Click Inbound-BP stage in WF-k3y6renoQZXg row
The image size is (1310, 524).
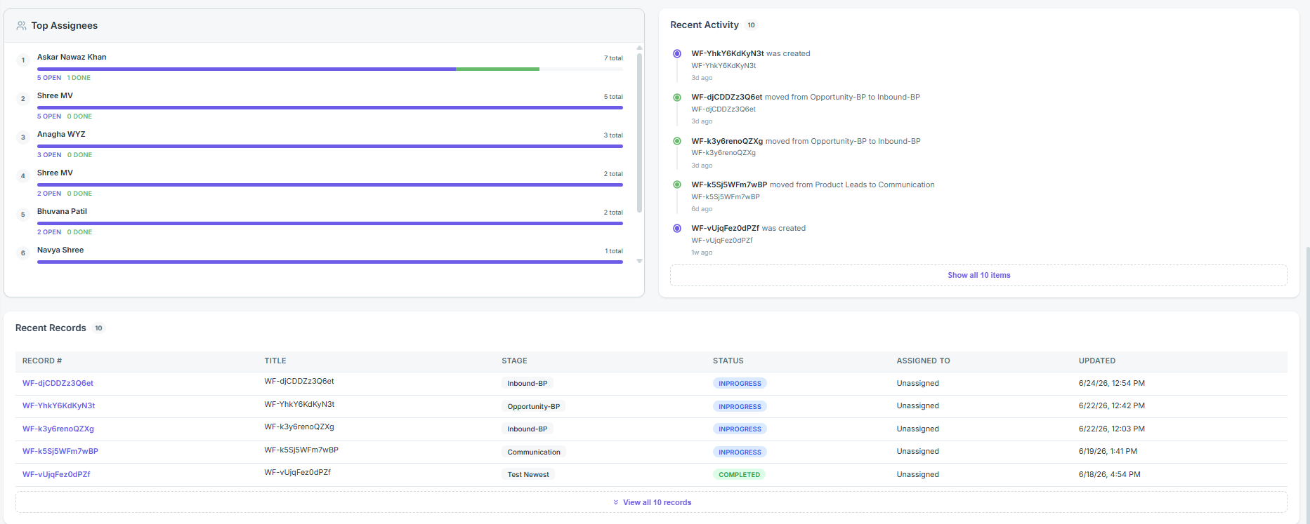click(x=528, y=429)
